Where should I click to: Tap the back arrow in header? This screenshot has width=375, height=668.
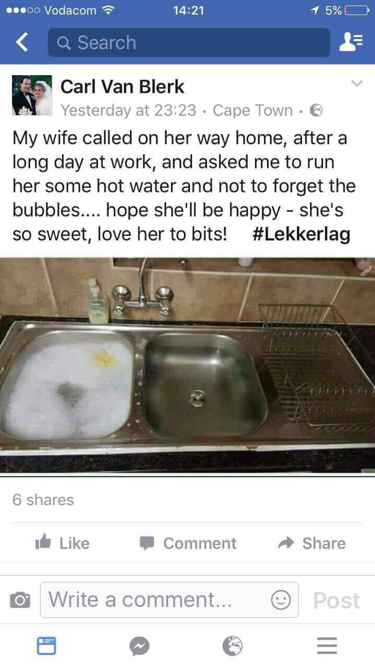pos(22,42)
